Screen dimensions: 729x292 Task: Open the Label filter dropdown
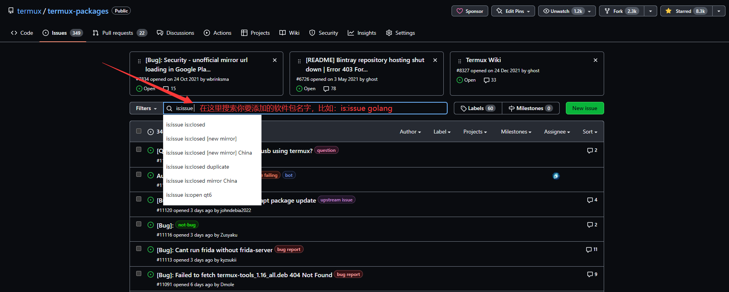(x=442, y=132)
